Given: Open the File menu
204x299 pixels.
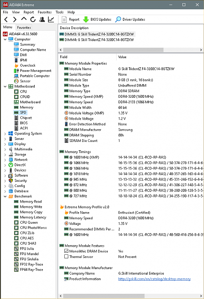Looking at the screenshot, I should point(6,12).
